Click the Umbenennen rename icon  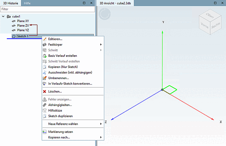[x=45, y=78]
